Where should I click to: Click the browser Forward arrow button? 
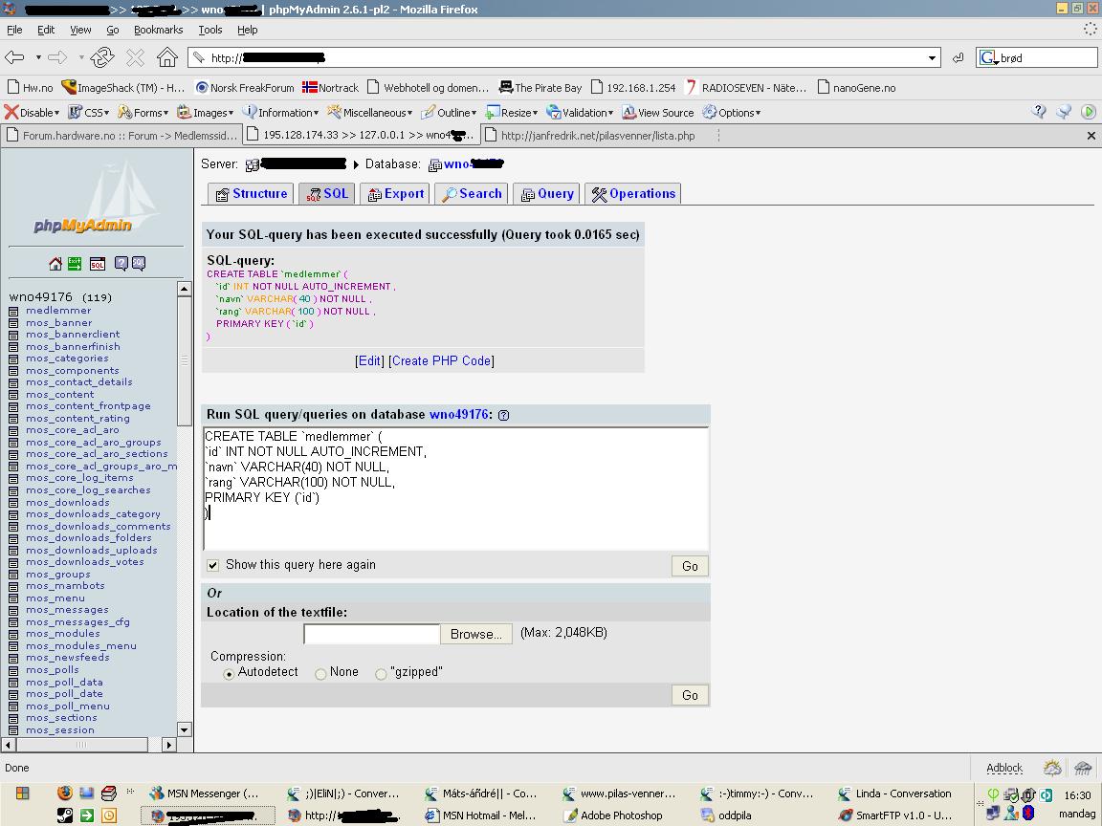pyautogui.click(x=57, y=57)
